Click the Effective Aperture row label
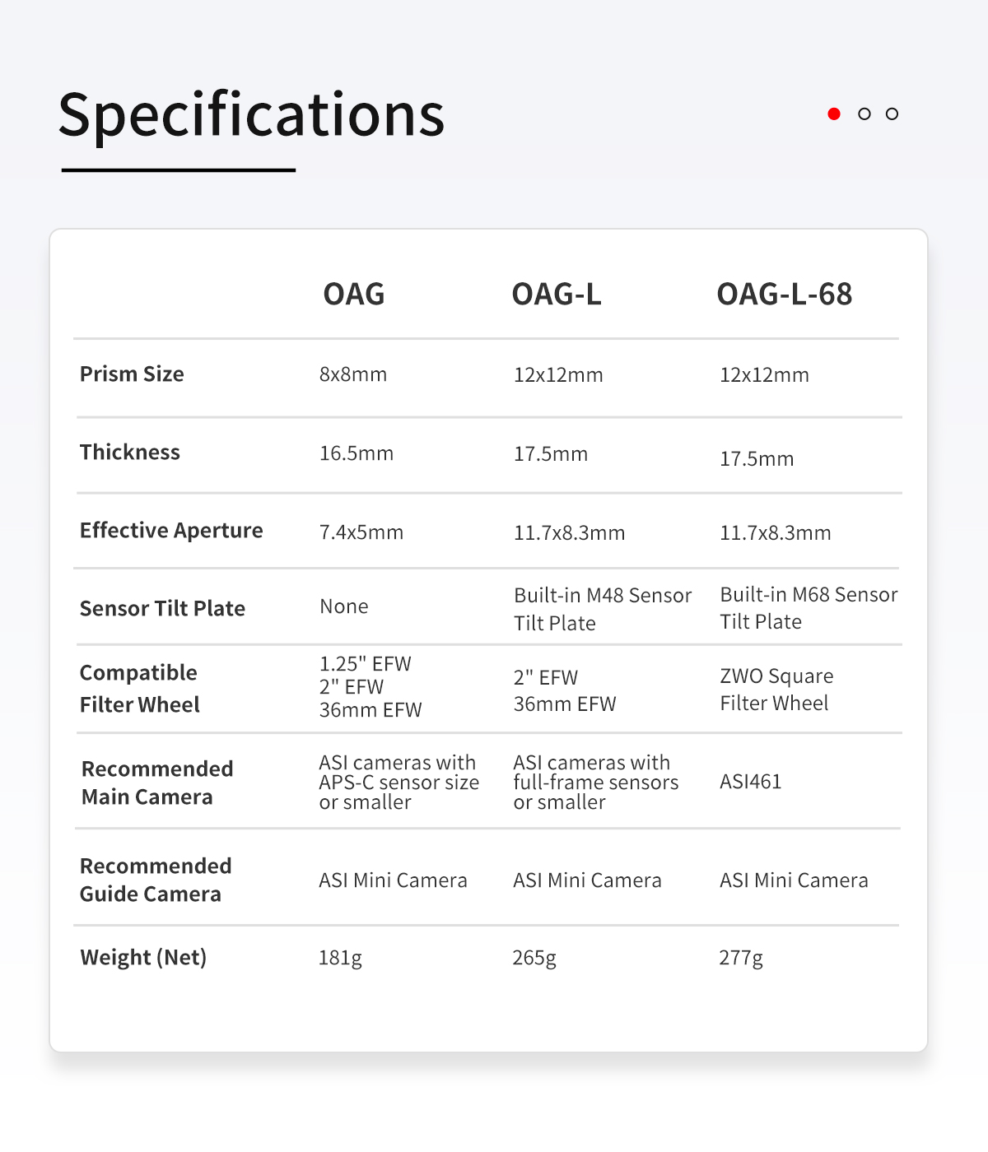The height and width of the screenshot is (1152, 988). point(171,531)
